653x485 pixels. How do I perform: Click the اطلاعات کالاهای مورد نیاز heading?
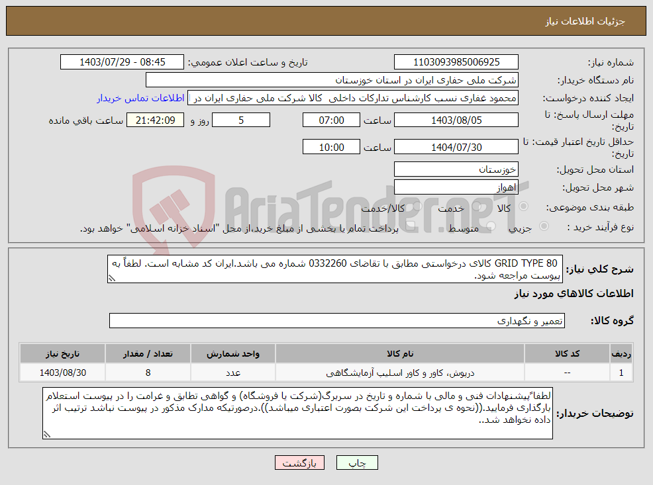[x=574, y=294]
